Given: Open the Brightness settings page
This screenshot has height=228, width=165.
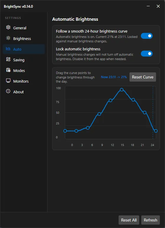Looking at the screenshot, I should [24, 38].
